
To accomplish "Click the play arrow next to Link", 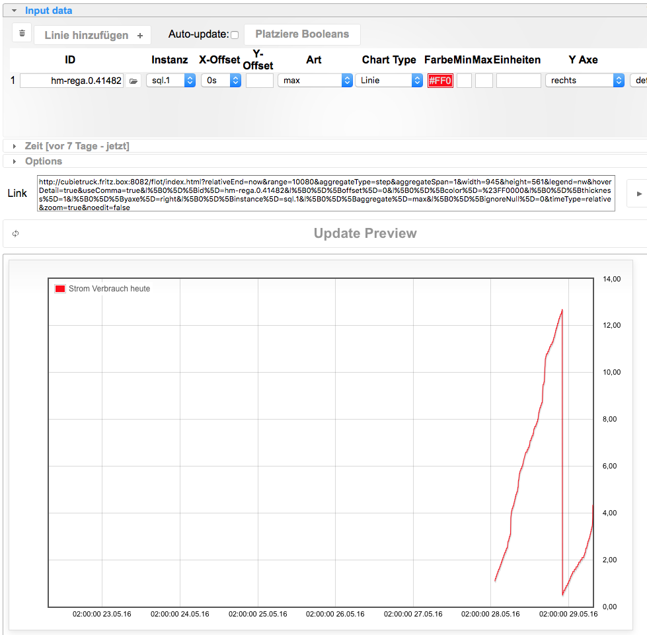I will (638, 194).
